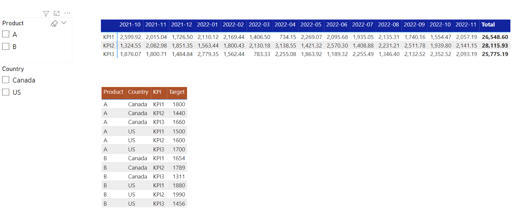Sort by the 2021-12 column header
This screenshot has height=222, width=514.
tap(182, 25)
